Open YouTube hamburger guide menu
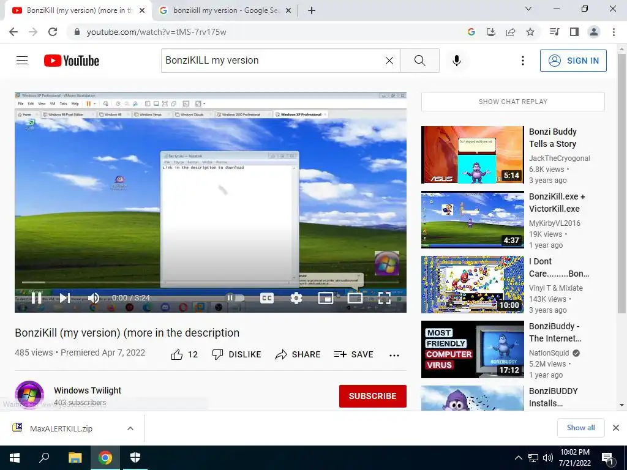The height and width of the screenshot is (470, 627). coord(22,61)
